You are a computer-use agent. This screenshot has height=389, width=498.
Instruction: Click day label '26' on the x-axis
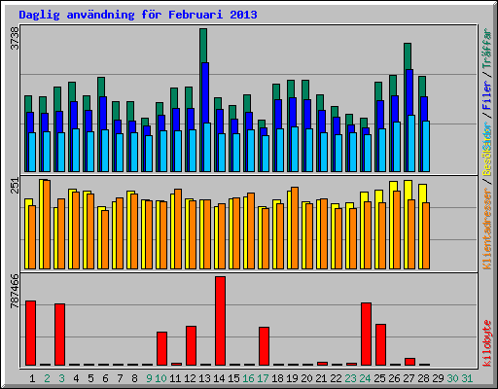tap(394, 378)
